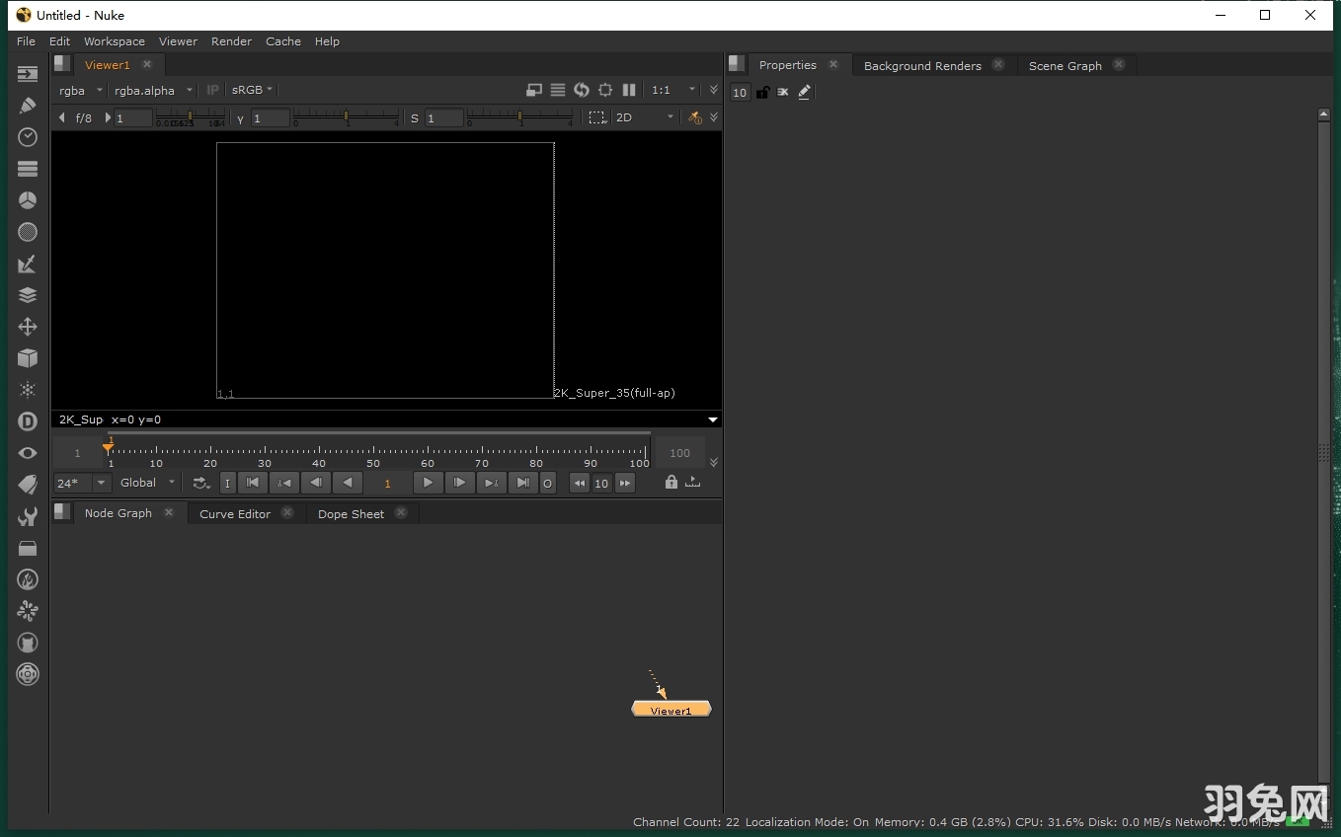Switch to the Curve Editor tab
The width and height of the screenshot is (1341, 837).
[235, 513]
